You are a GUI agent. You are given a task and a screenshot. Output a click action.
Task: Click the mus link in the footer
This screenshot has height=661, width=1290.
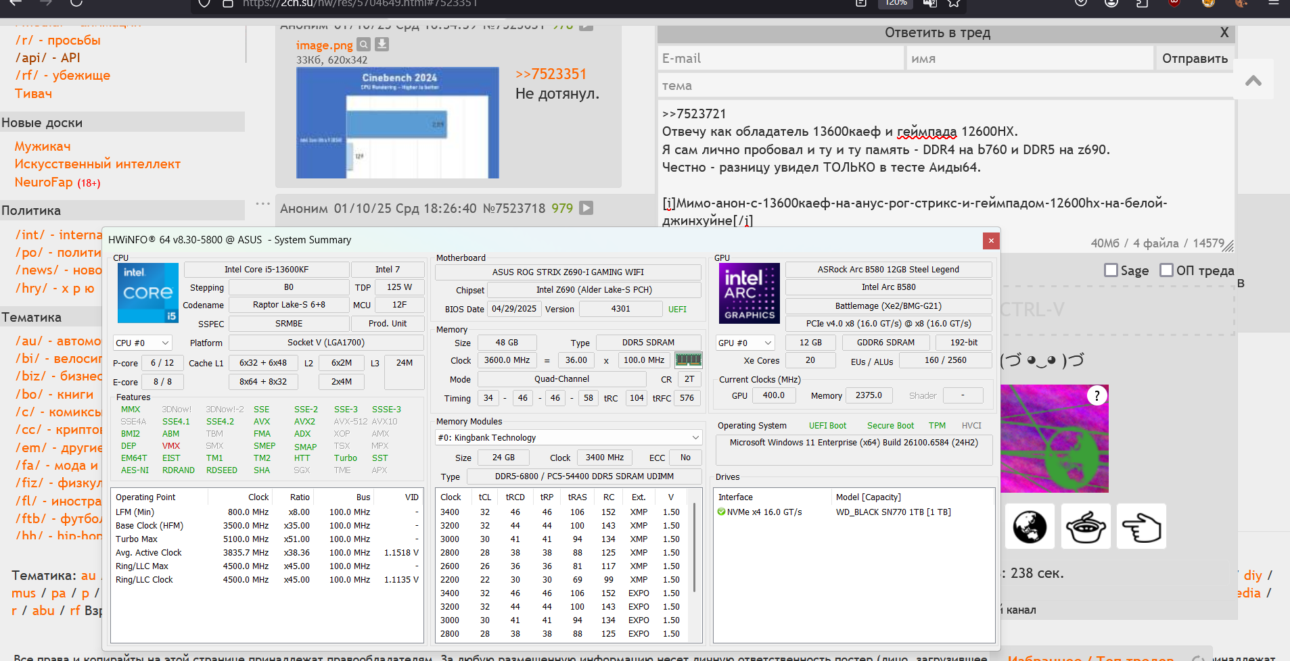pyautogui.click(x=24, y=593)
